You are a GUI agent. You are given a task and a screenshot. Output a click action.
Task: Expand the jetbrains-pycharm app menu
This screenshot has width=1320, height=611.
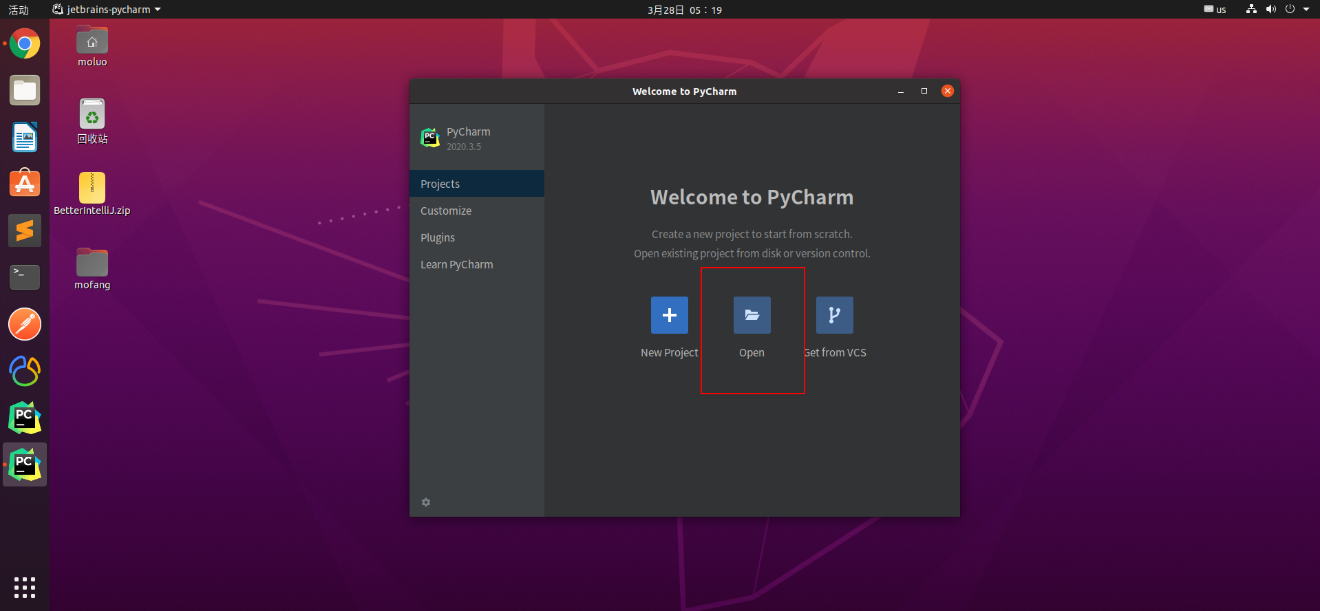click(107, 10)
